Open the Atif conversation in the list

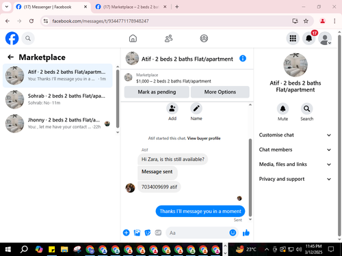[x=57, y=76]
